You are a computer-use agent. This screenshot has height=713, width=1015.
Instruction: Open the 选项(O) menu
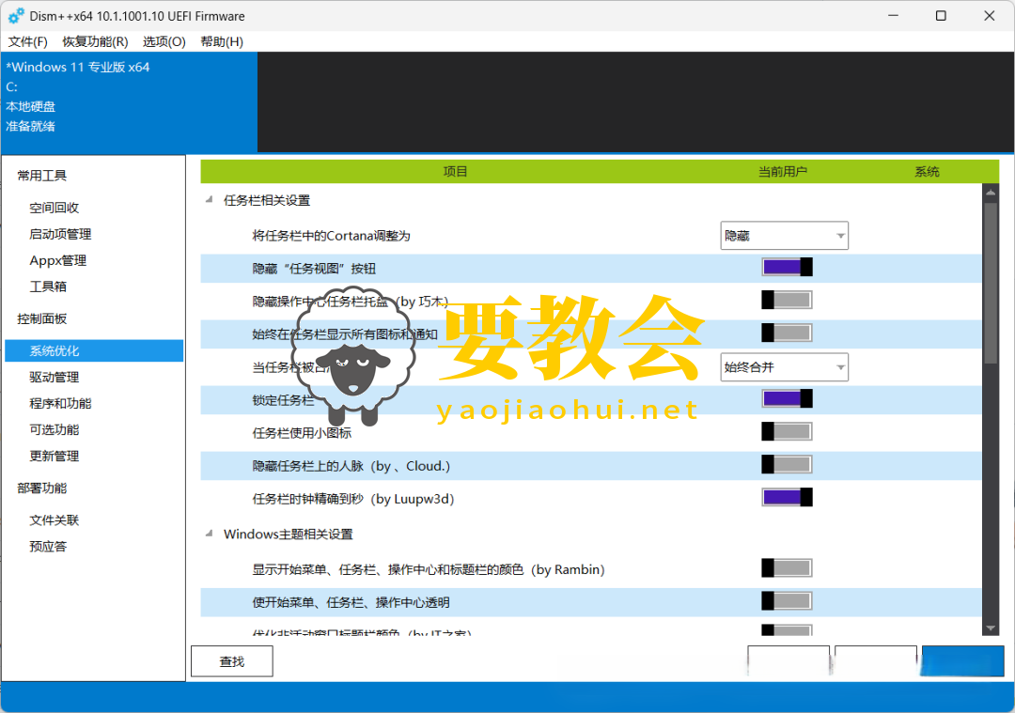[164, 42]
